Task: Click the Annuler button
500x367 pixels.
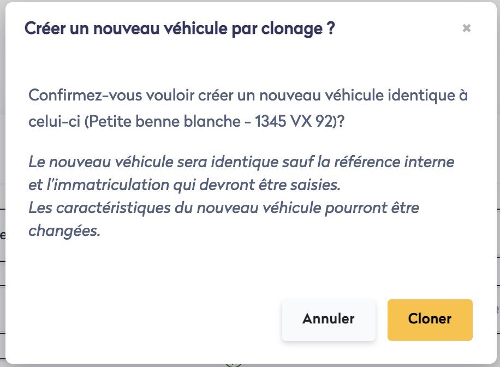Action: (x=328, y=319)
